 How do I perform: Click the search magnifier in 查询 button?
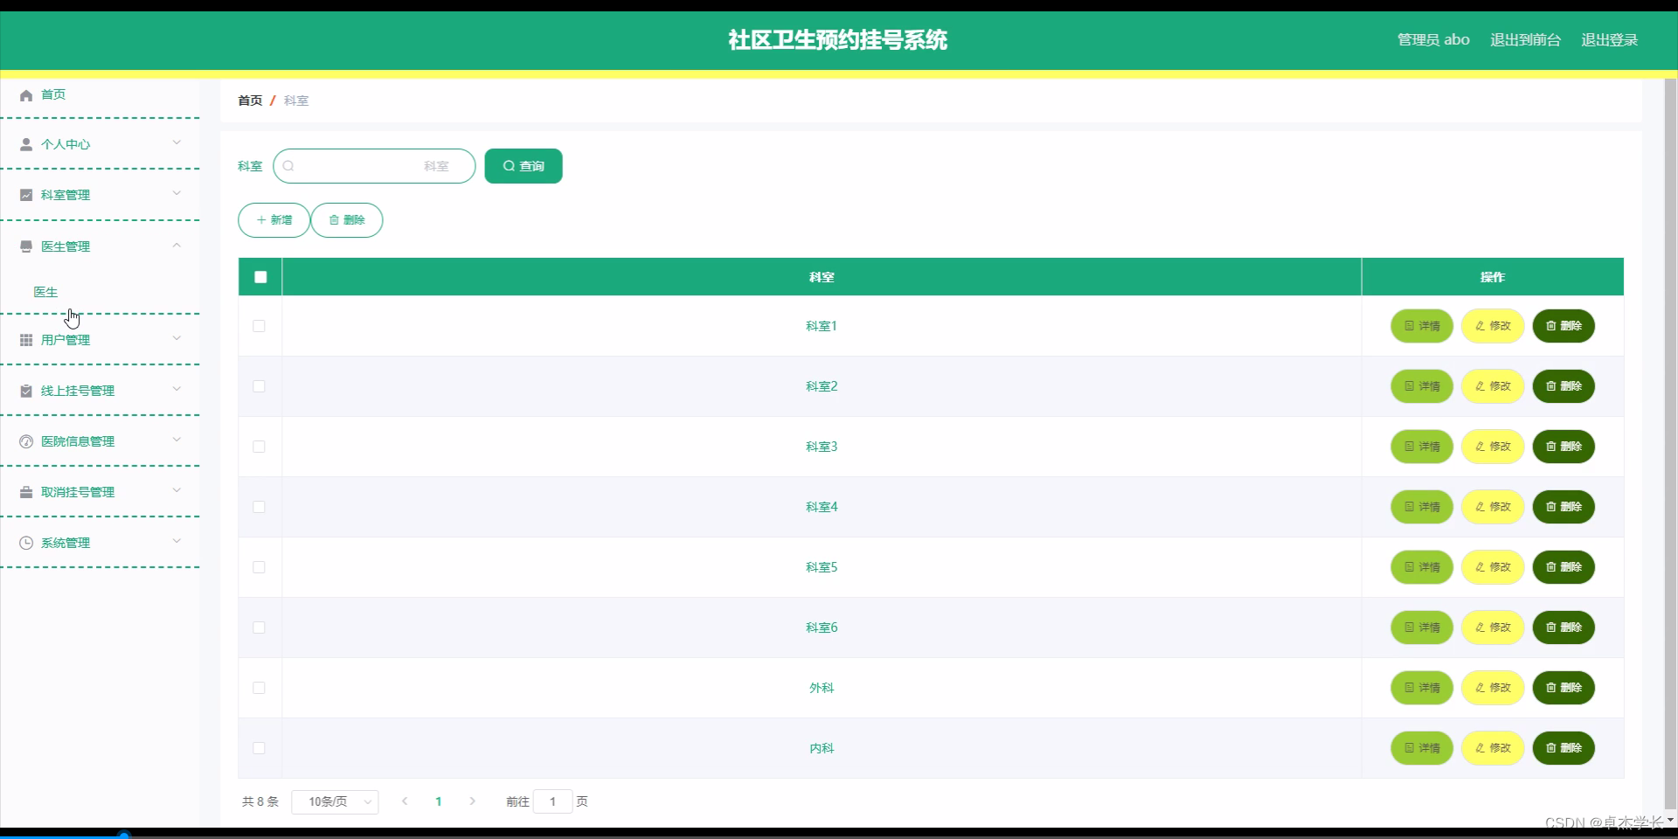coord(510,166)
